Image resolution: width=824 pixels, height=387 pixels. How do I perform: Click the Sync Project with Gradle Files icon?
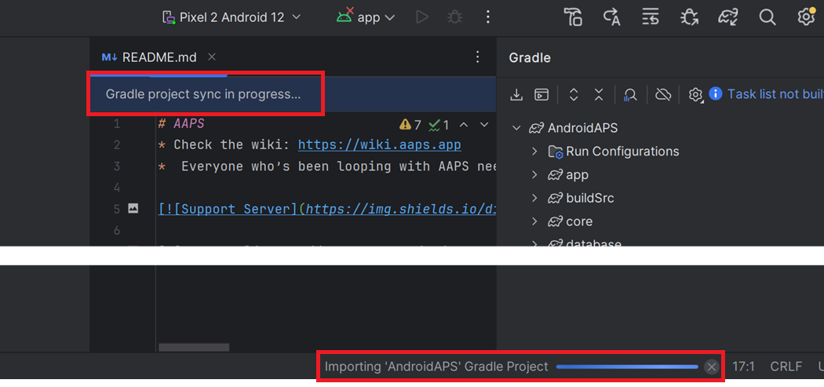point(728,16)
